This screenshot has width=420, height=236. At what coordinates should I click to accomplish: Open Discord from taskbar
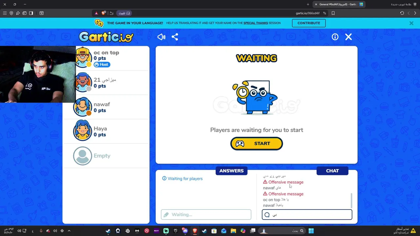185,231
